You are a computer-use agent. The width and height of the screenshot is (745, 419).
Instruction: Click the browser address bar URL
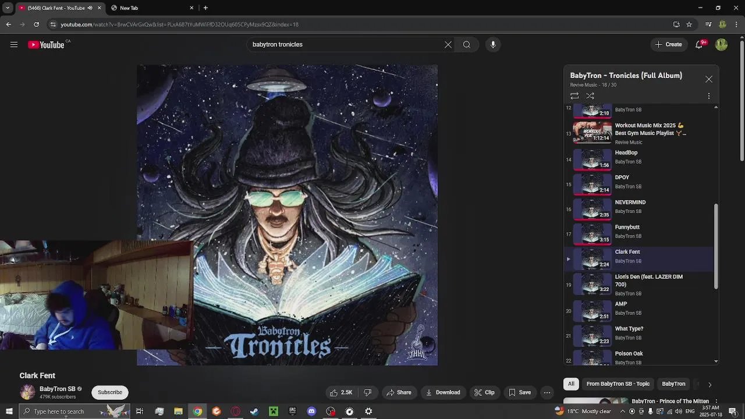pos(179,24)
